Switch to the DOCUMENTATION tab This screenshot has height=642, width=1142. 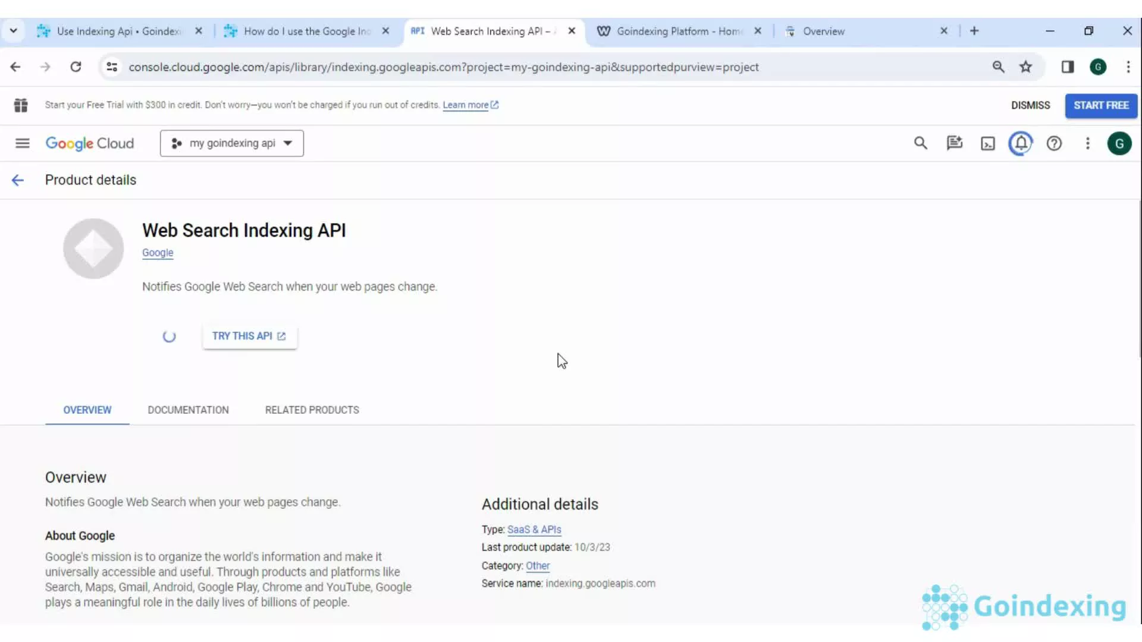[x=188, y=410]
